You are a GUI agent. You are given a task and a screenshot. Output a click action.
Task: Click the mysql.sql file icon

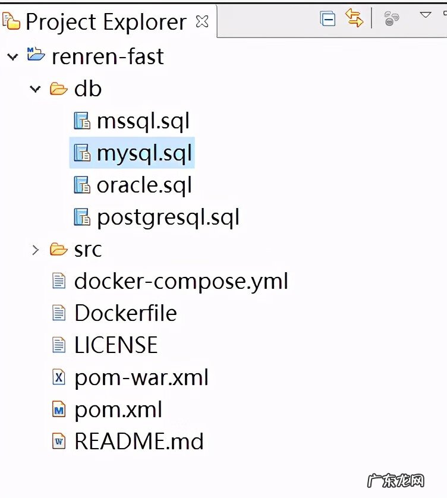point(81,153)
